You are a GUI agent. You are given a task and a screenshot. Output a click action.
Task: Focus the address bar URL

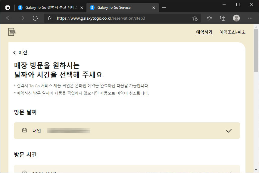pos(101,18)
